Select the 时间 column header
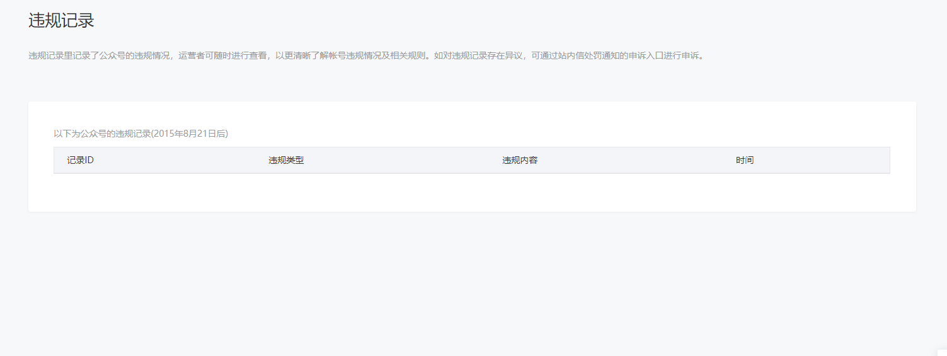 point(745,160)
